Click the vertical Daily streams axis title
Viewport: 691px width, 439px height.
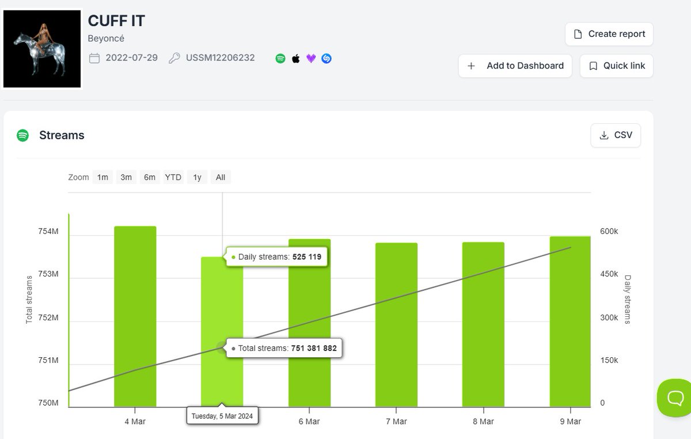coord(628,299)
